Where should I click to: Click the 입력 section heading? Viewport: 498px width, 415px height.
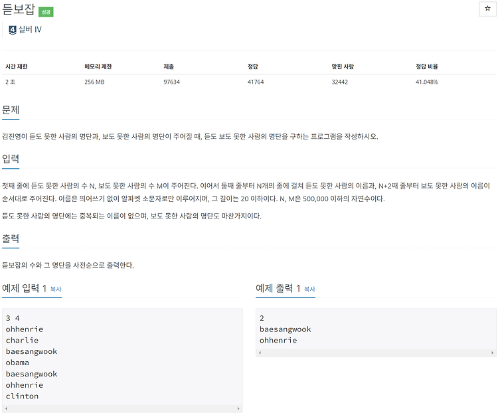click(x=11, y=159)
